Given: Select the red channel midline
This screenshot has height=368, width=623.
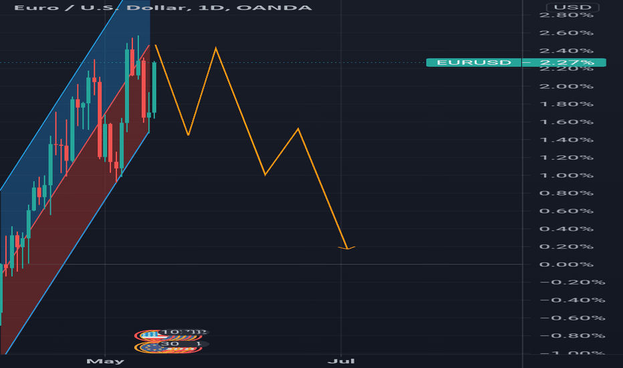Looking at the screenshot, I should pos(76,161).
